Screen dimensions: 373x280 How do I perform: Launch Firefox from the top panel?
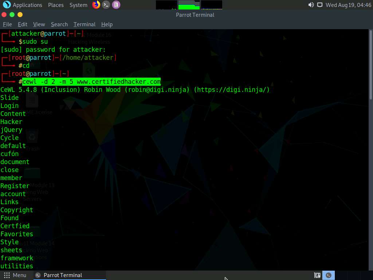click(x=96, y=4)
